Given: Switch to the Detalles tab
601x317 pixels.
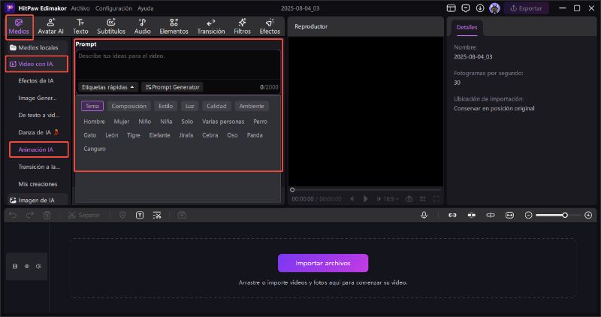Looking at the screenshot, I should click(467, 27).
